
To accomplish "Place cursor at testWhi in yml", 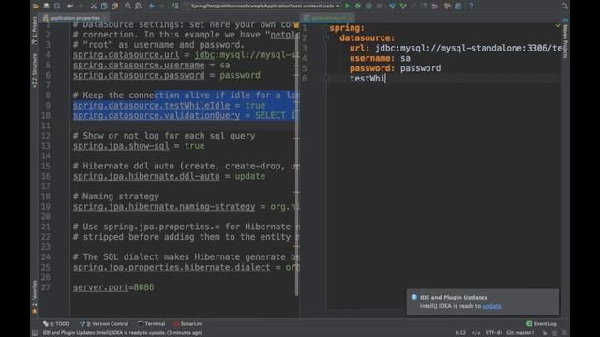I will point(367,79).
